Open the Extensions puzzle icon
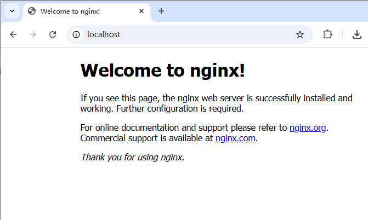368x220 pixels. [327, 34]
